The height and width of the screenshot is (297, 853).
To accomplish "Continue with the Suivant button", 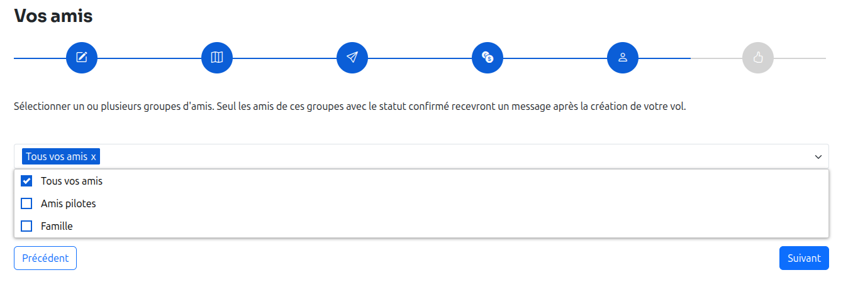I will [x=804, y=258].
